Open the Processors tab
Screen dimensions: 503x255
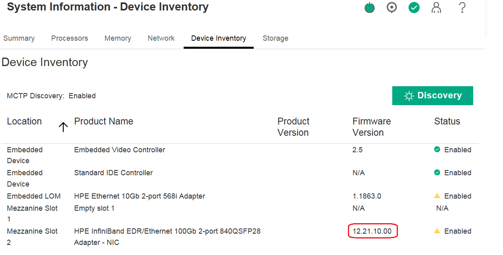click(x=69, y=38)
